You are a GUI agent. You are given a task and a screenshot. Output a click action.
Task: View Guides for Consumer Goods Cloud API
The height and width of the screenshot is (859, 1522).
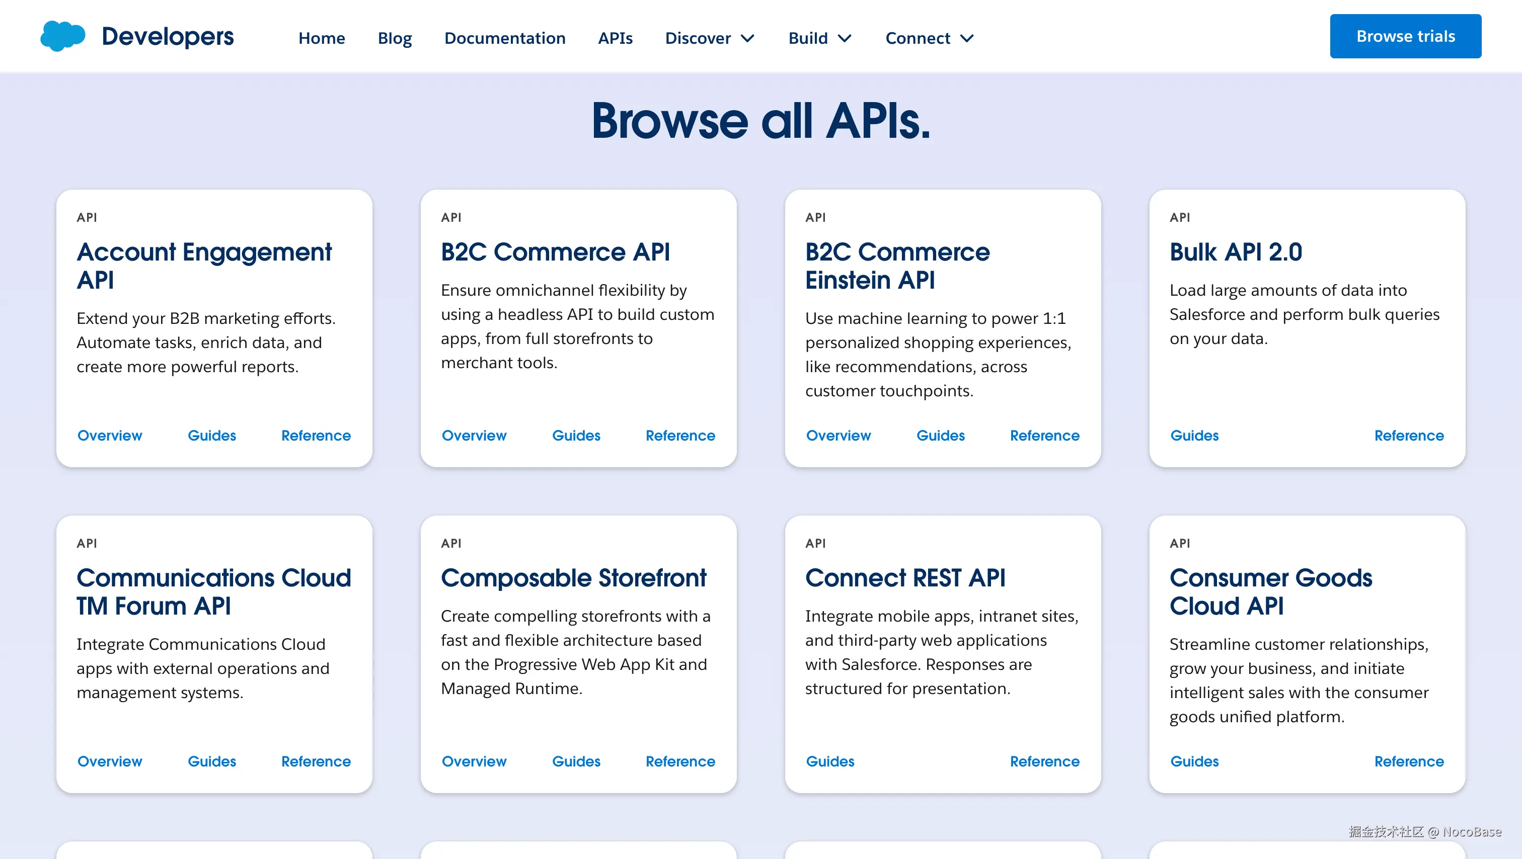1194,761
